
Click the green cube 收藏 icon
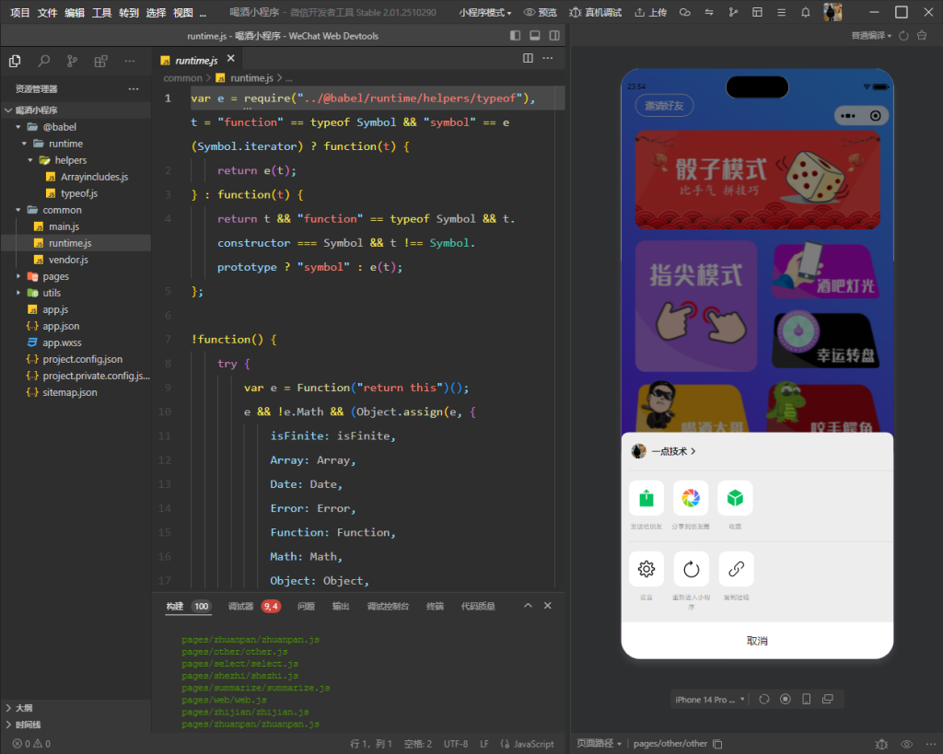[x=736, y=498]
